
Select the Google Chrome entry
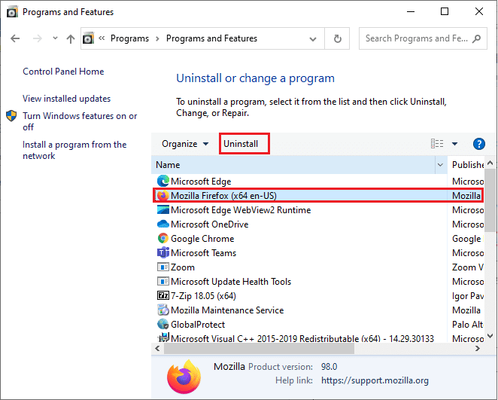(202, 239)
